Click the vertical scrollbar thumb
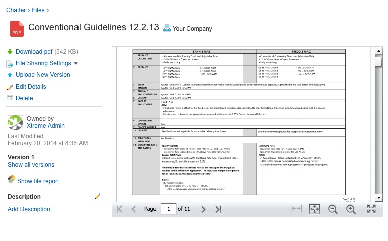The width and height of the screenshot is (388, 241). click(x=378, y=62)
